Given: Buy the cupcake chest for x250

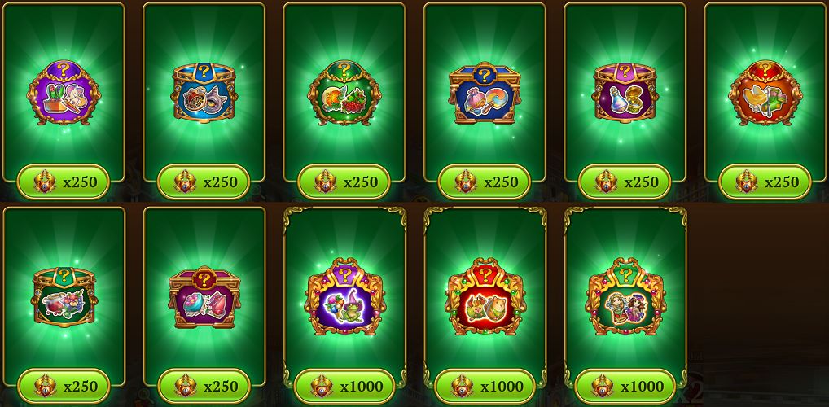Looking at the screenshot, I should 204,387.
